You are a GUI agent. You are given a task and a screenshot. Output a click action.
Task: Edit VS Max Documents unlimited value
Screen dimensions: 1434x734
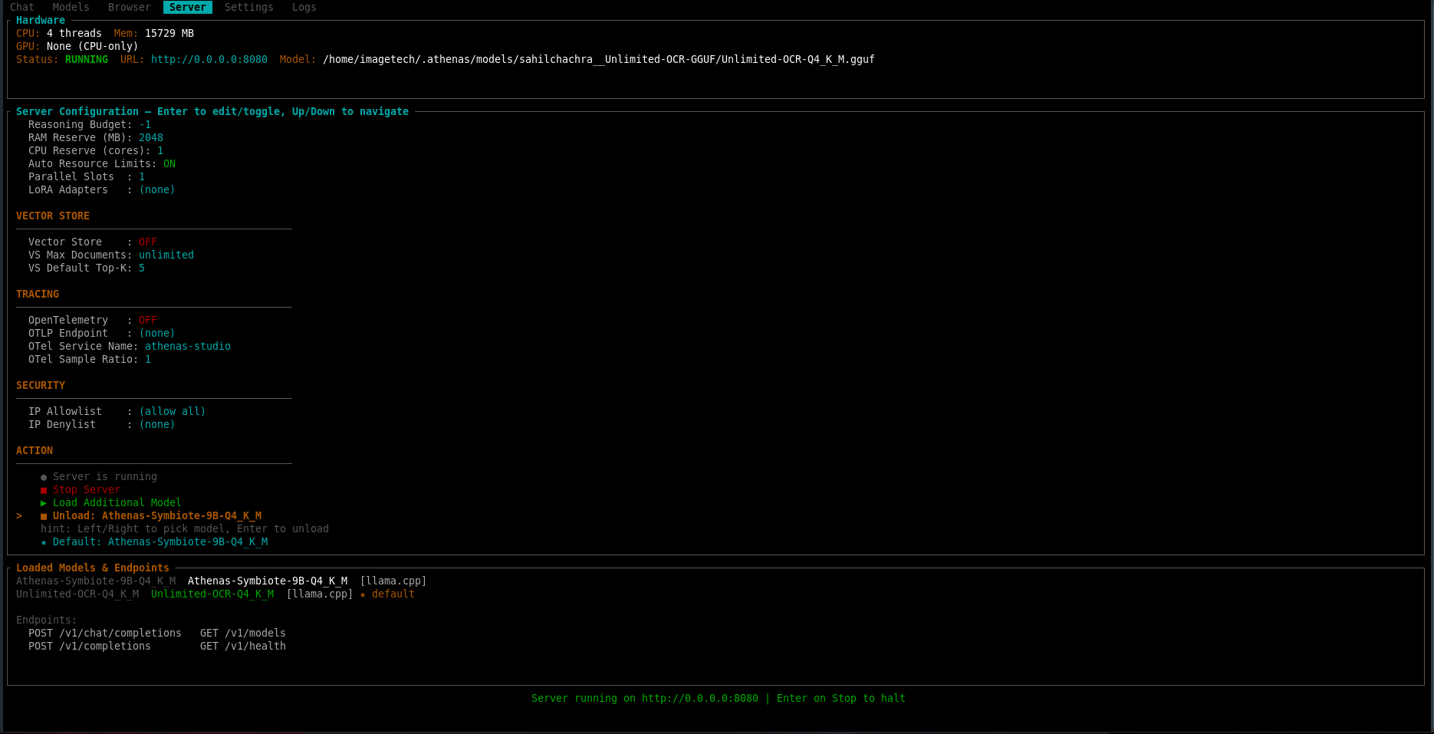pyautogui.click(x=166, y=255)
